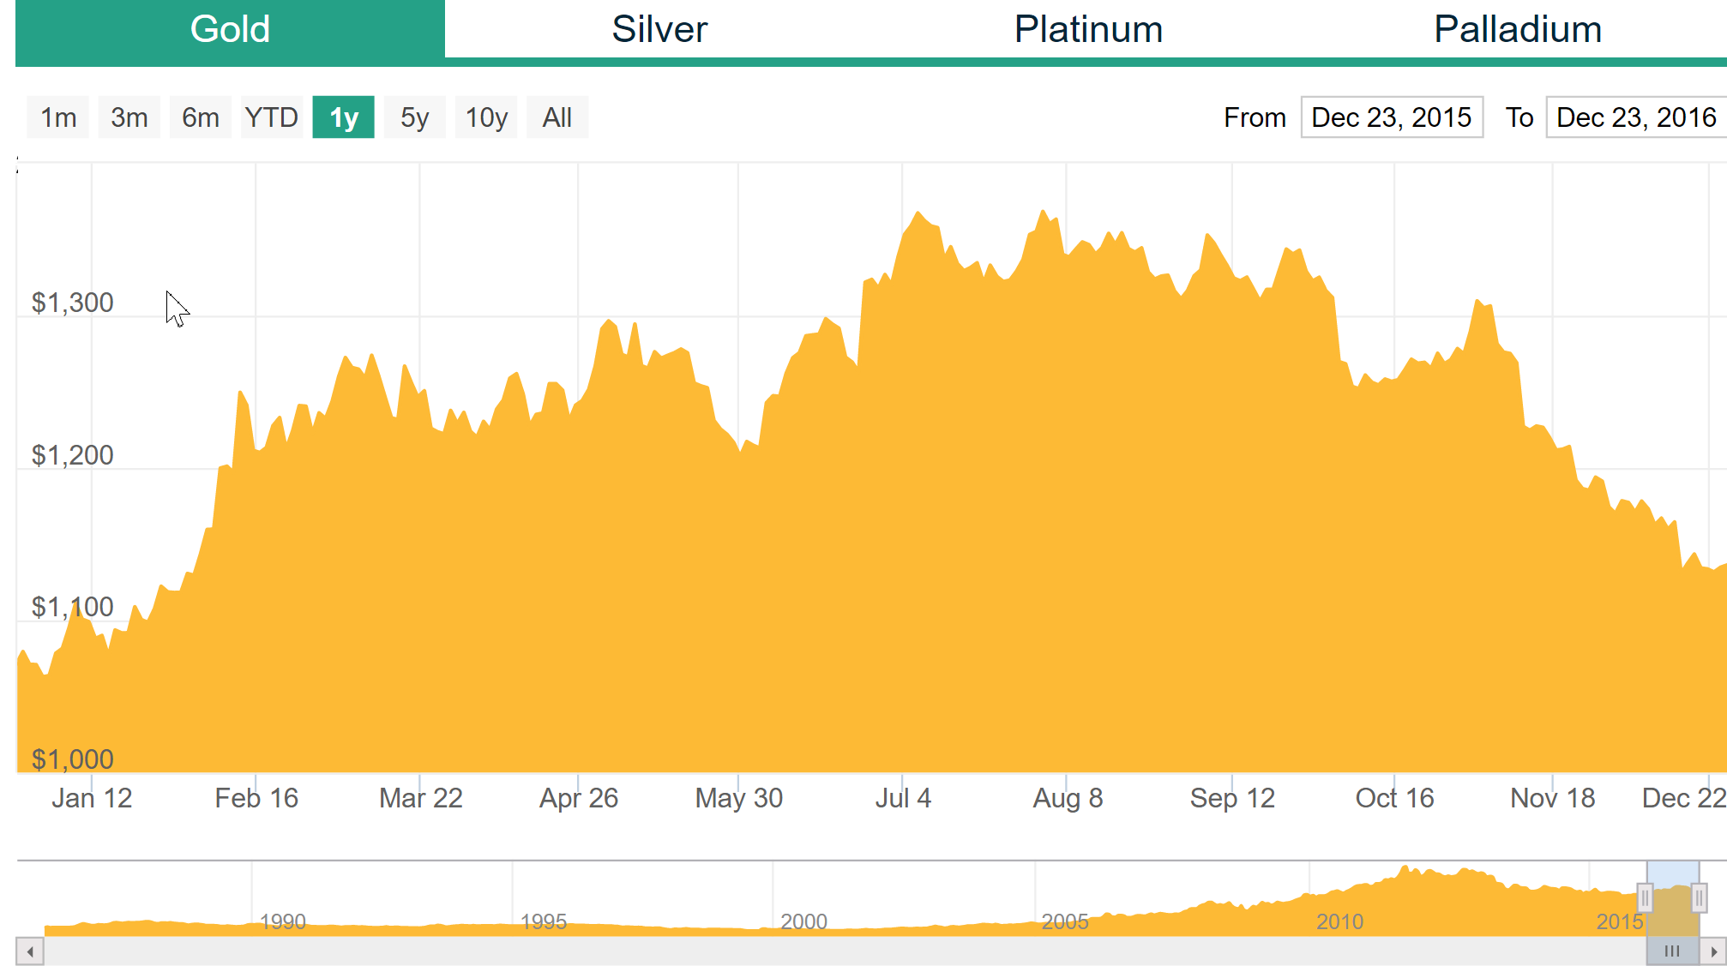Set range to 6m
1727x966 pixels.
click(200, 117)
